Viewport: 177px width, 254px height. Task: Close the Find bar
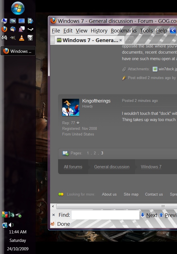coord(54,215)
